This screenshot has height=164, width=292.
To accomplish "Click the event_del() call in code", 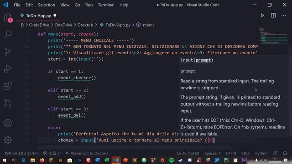I will pos(72,115).
